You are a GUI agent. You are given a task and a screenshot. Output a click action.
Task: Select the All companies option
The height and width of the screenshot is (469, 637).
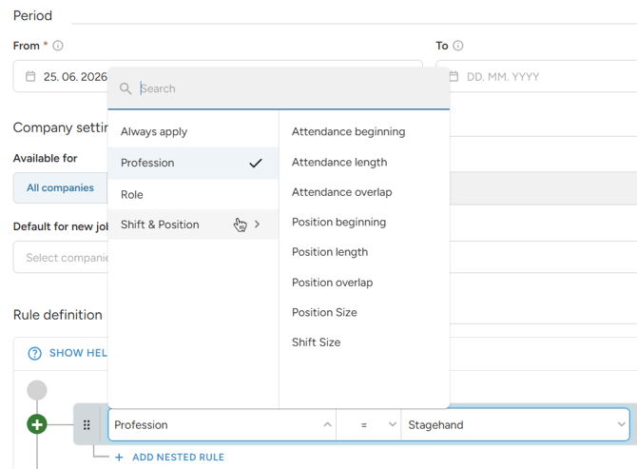60,187
